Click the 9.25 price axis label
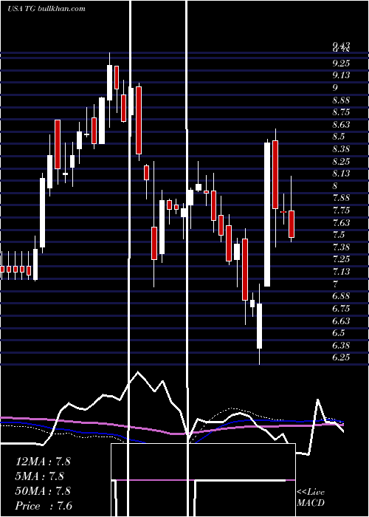The height and width of the screenshot is (517, 369). pos(341,63)
